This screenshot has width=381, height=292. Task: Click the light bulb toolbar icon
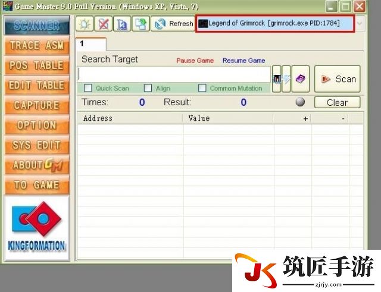85,24
